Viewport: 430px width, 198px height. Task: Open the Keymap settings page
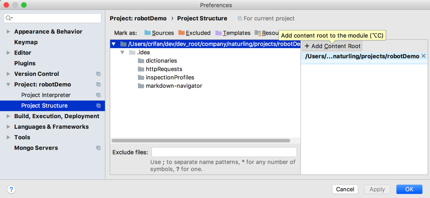coord(26,42)
